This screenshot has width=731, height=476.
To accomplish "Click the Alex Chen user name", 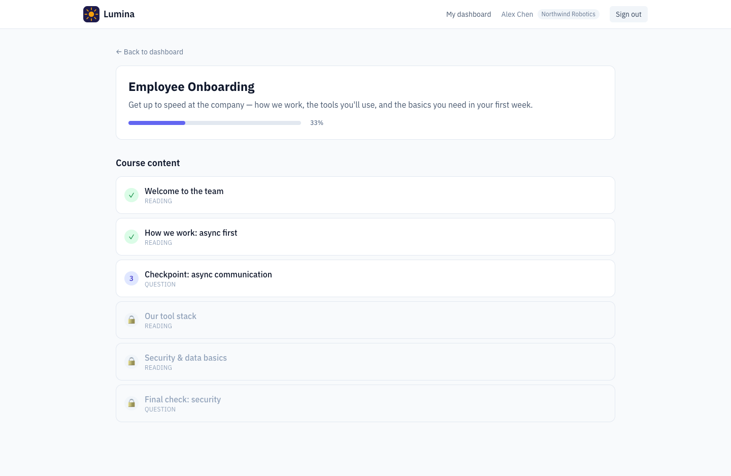I will 517,14.
